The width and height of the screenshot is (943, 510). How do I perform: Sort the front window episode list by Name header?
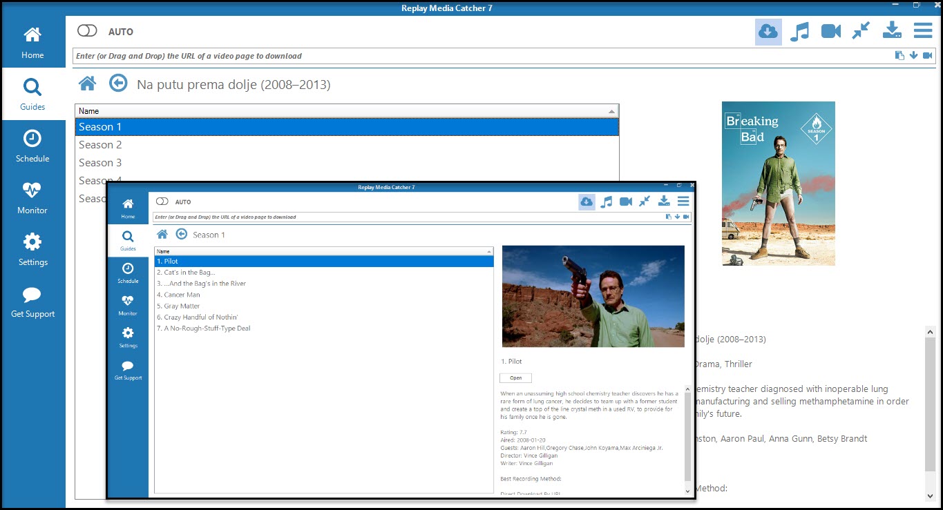323,251
